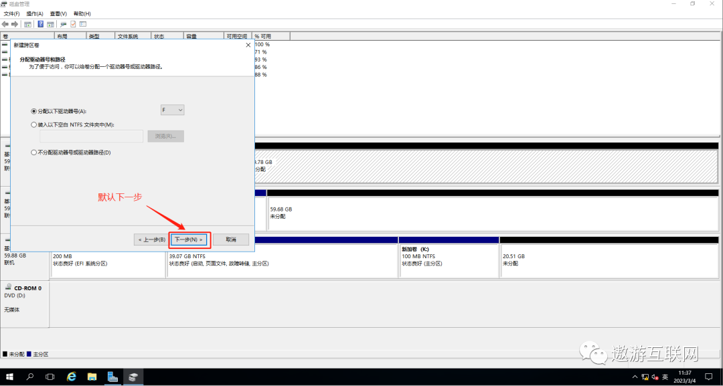Click the 英 input method indicator
723x386 pixels.
click(665, 377)
